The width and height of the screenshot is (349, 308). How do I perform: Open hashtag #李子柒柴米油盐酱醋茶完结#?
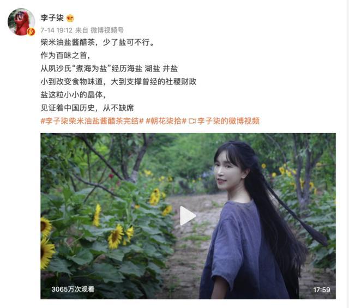[92, 121]
